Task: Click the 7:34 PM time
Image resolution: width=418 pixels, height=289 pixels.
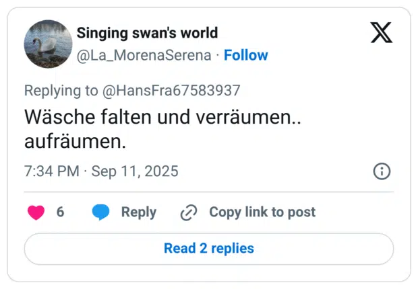Action: coord(52,171)
